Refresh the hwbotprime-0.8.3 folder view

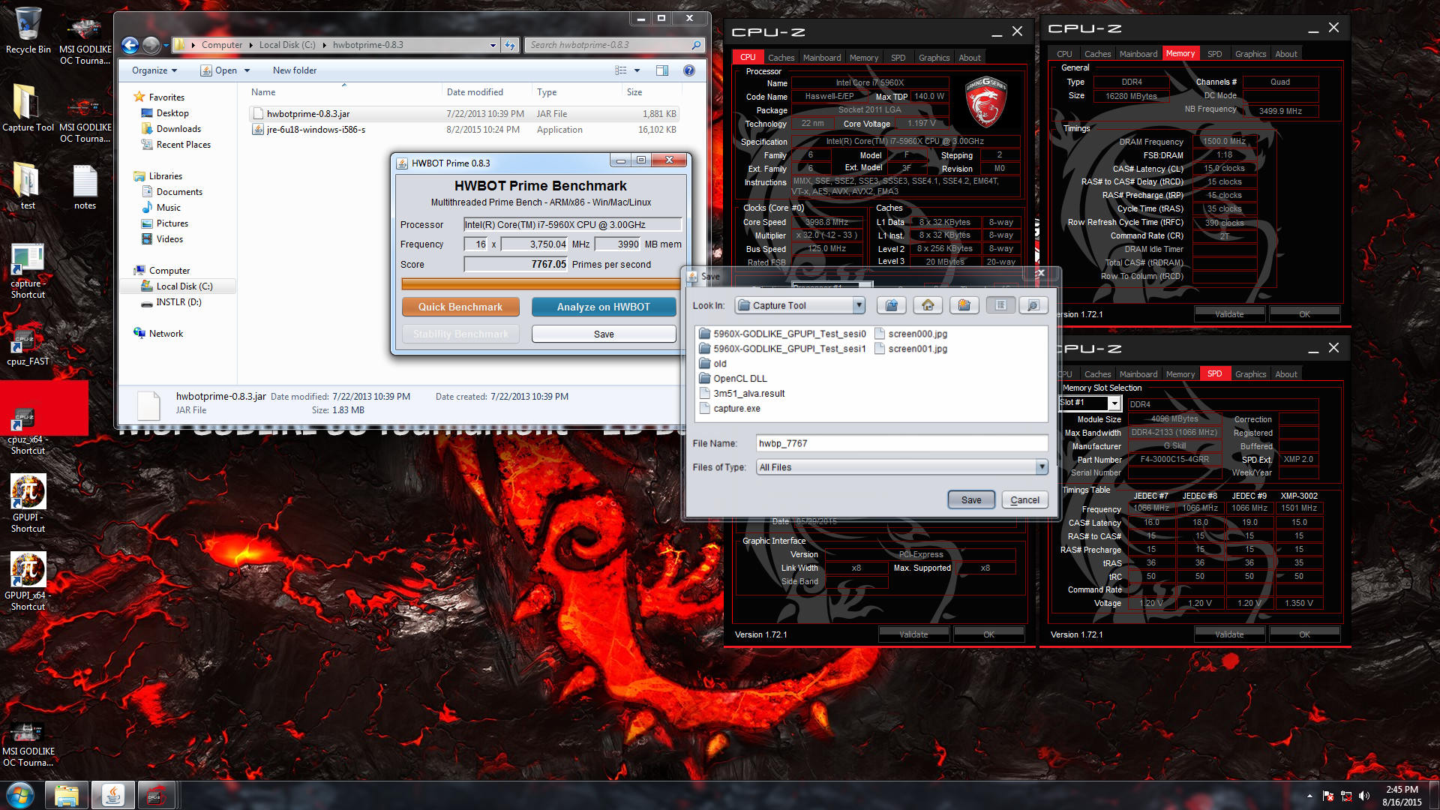(x=510, y=45)
